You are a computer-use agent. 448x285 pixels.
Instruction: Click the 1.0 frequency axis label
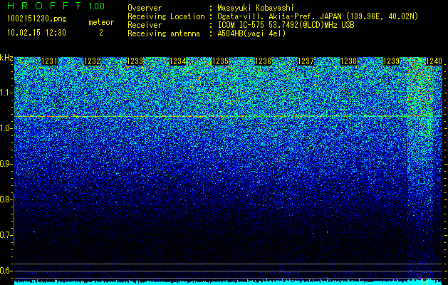point(6,128)
